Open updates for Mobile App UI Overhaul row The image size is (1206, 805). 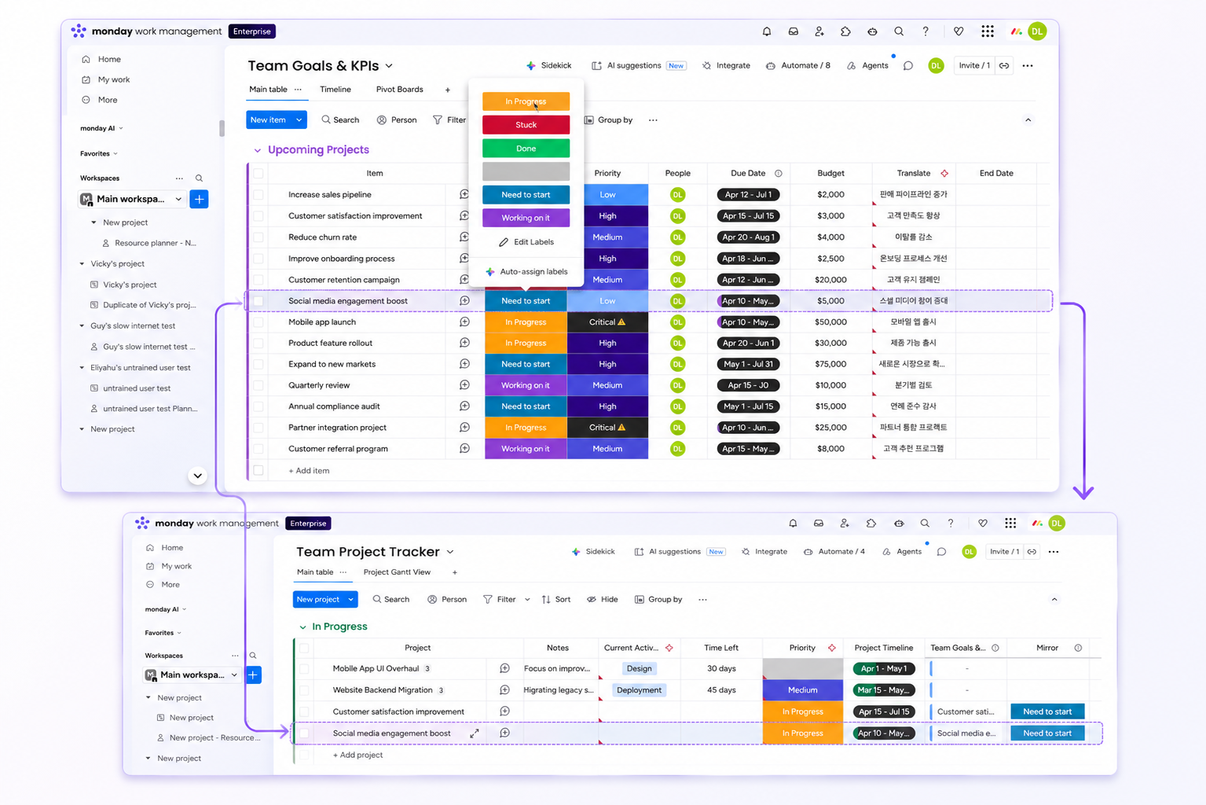point(504,668)
